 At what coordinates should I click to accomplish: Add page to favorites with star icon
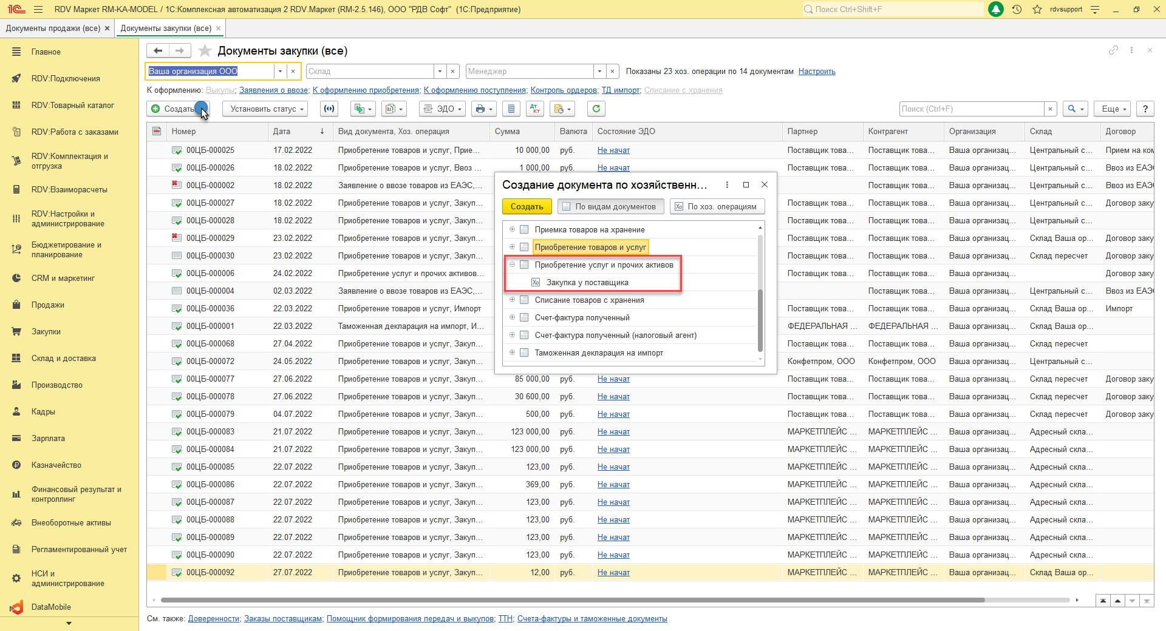pyautogui.click(x=205, y=51)
